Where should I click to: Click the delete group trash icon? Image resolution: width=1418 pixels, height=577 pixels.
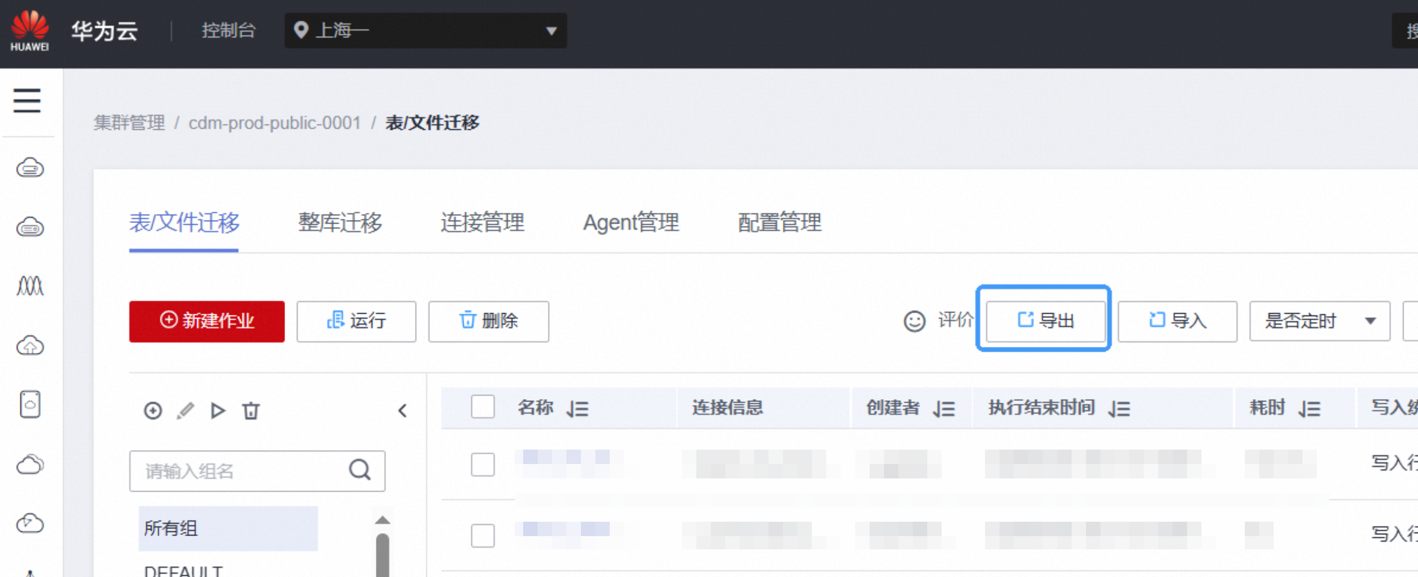[x=251, y=411]
